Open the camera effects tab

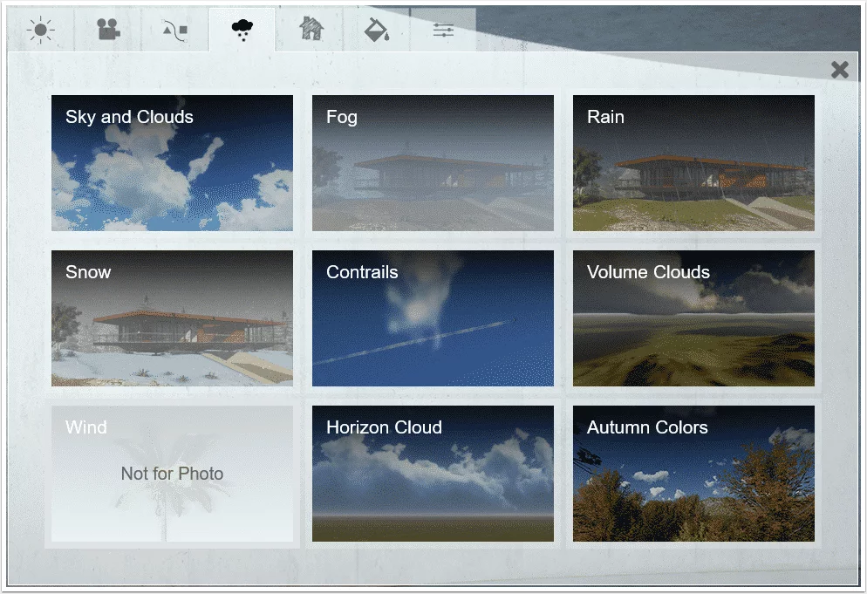point(108,30)
